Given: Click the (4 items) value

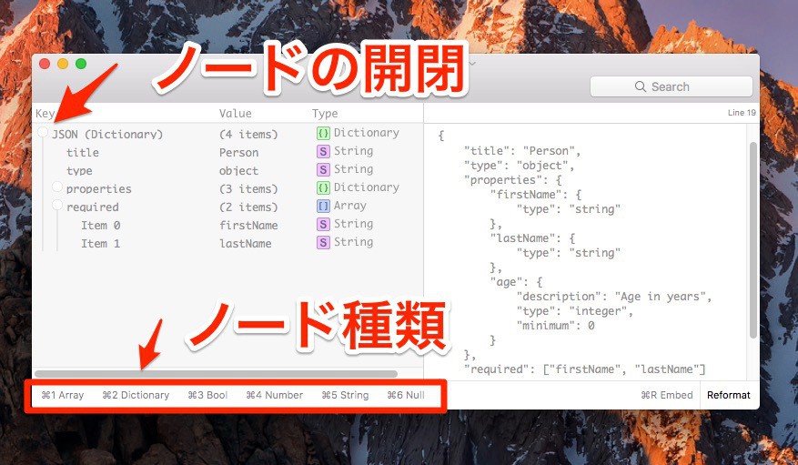Looking at the screenshot, I should (248, 135).
